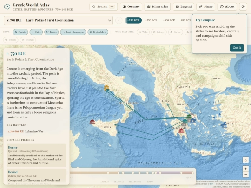Enable the Coinage polis feature
The image size is (251, 188).
pos(159,32)
